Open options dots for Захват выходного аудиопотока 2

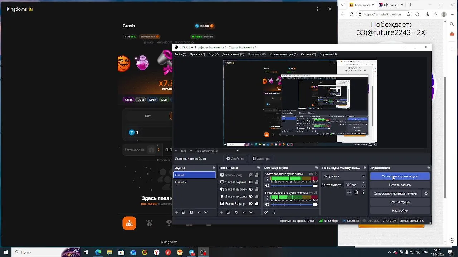tap(267, 198)
